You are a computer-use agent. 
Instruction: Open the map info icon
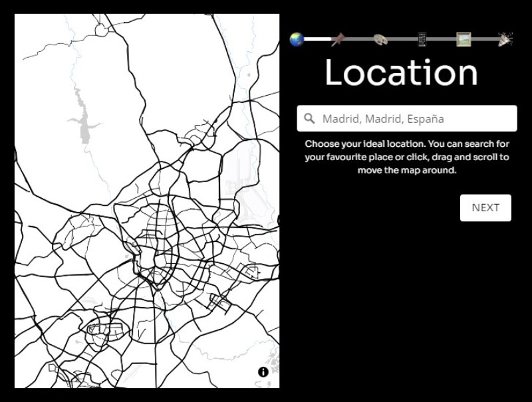tap(263, 372)
